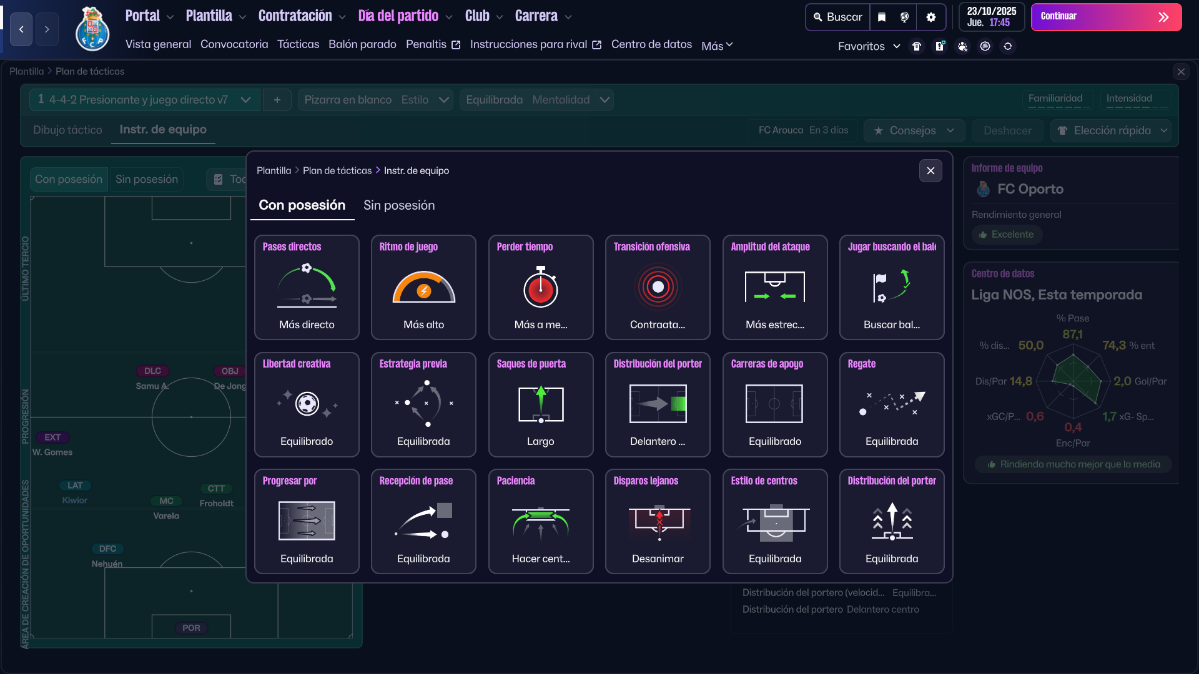
Task: Expand the Más navigation dropdown
Action: (x=717, y=46)
